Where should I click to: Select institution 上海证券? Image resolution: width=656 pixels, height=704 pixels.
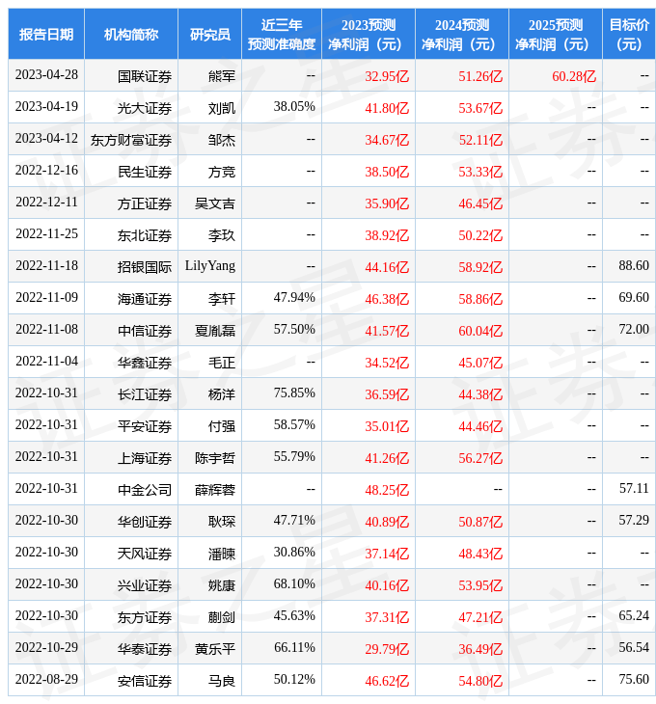tap(145, 458)
